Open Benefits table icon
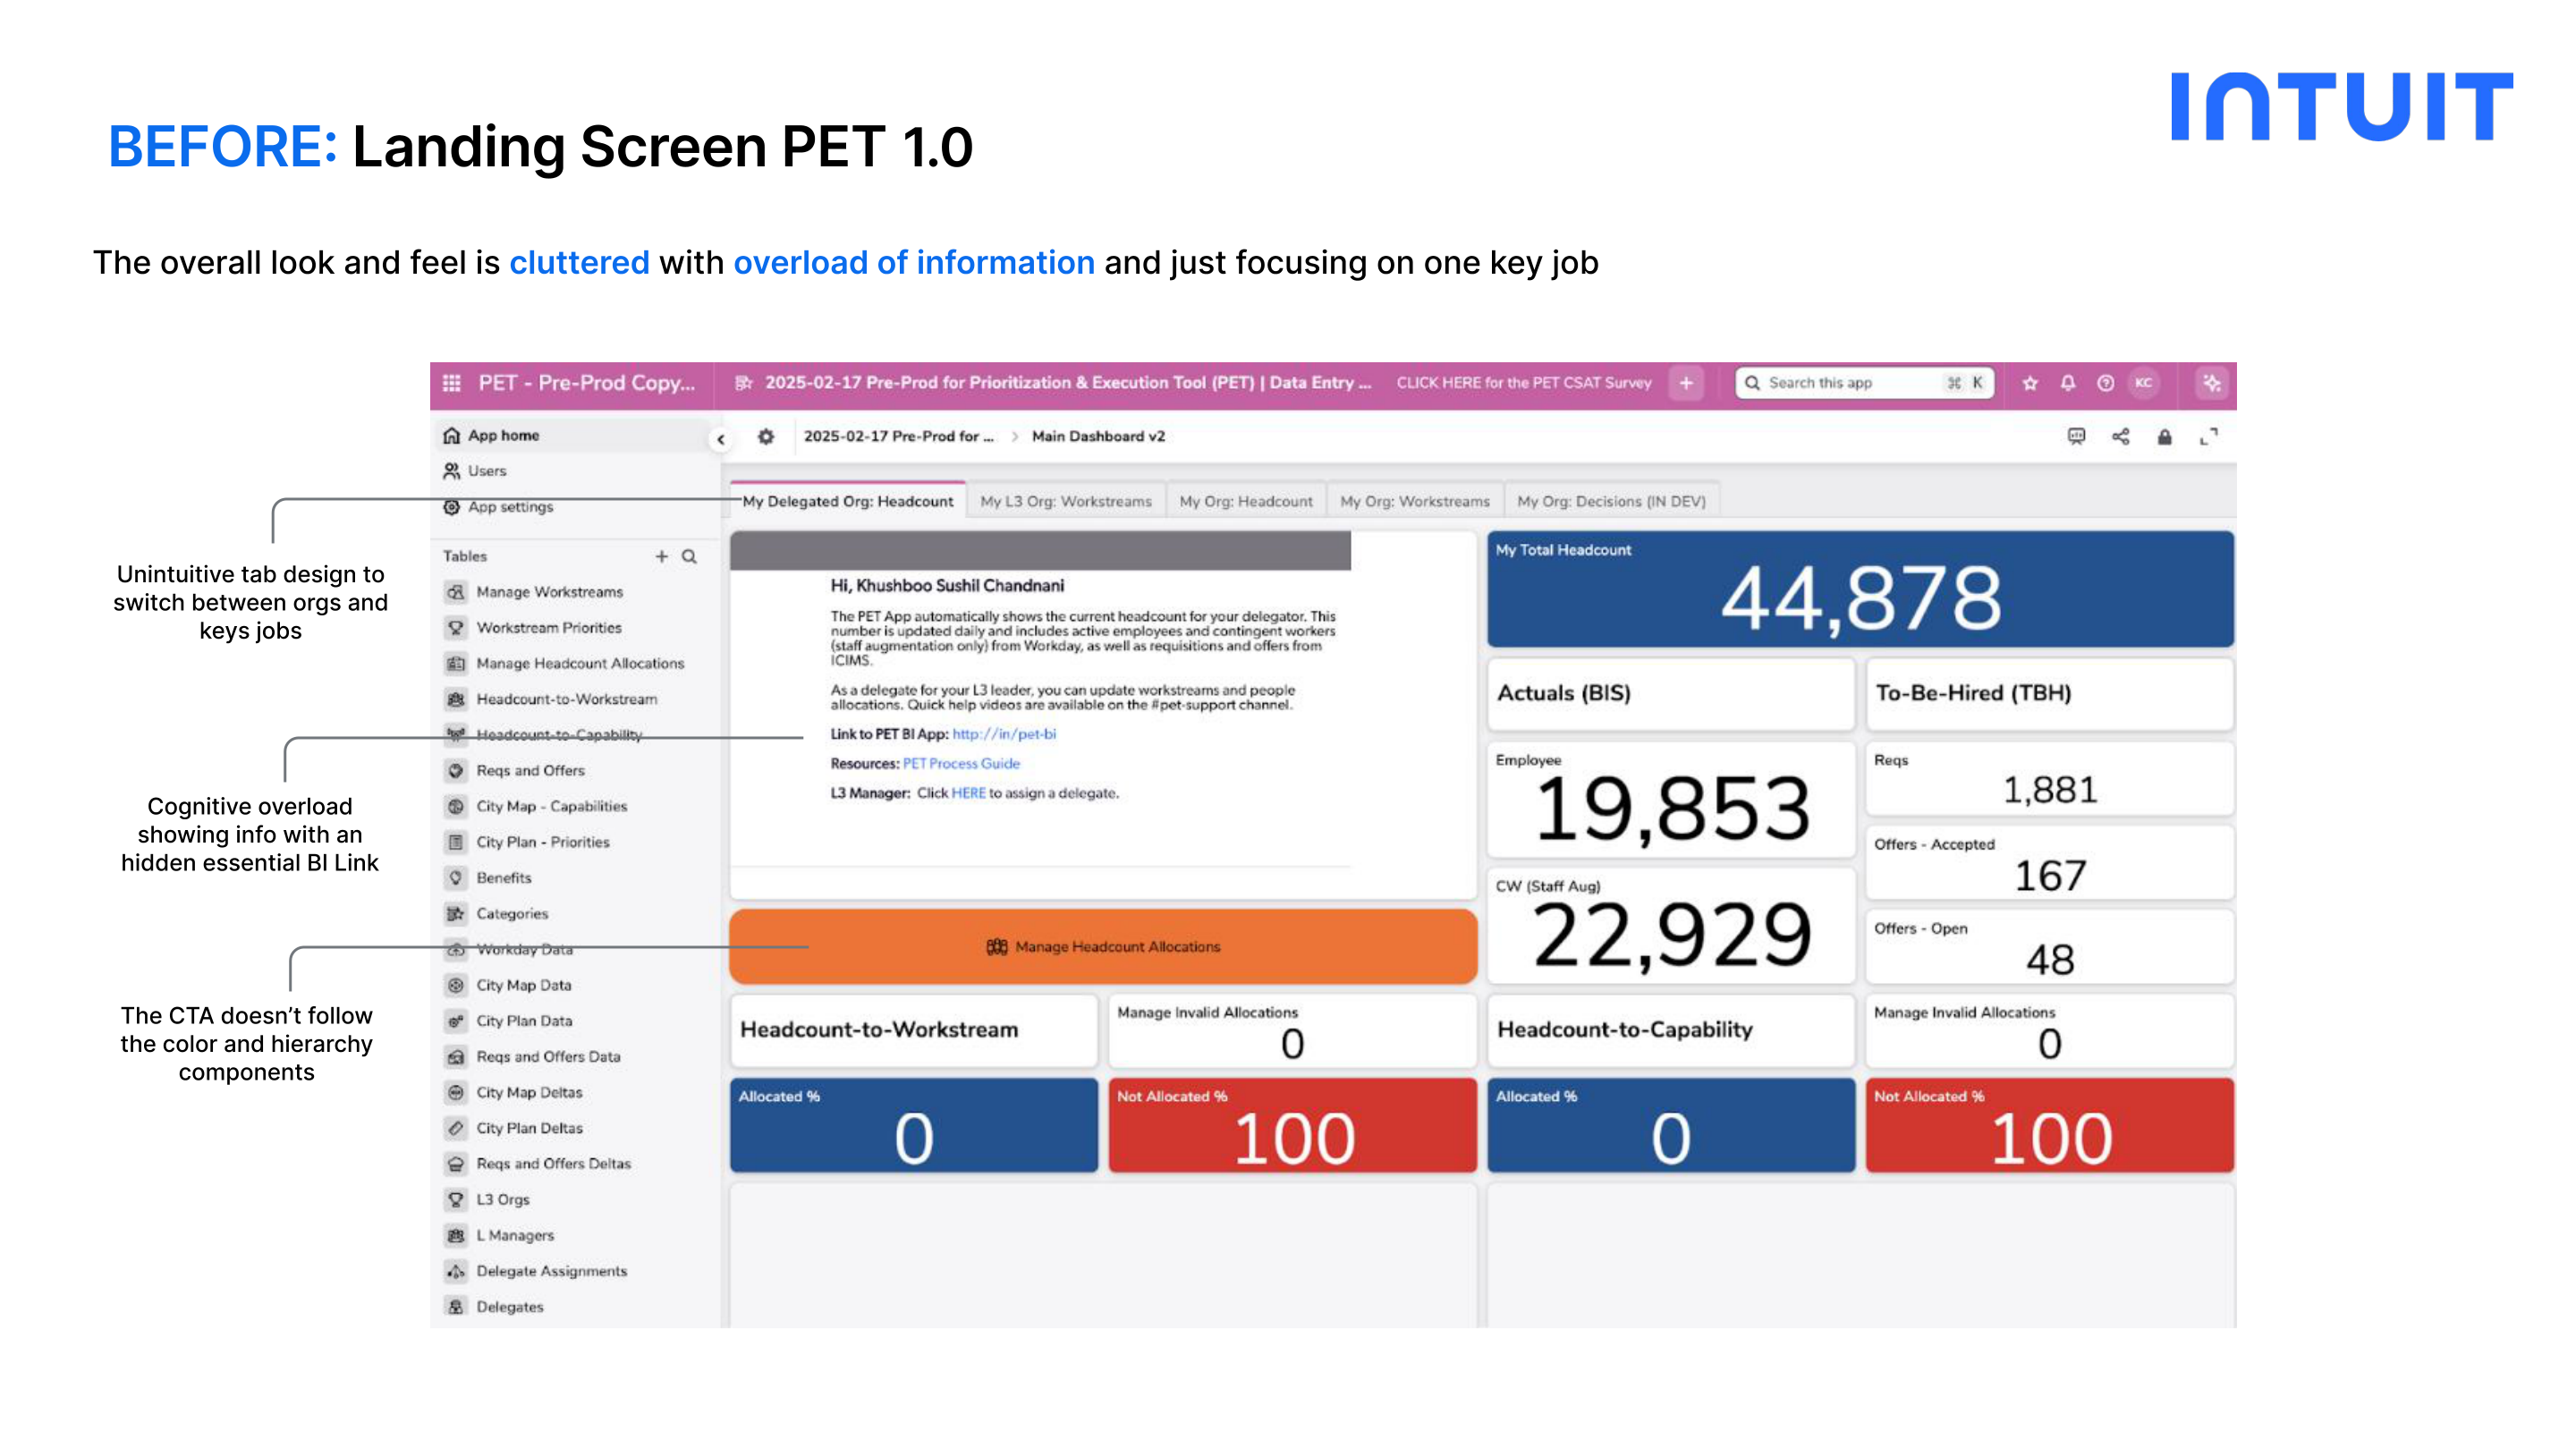Screen dimensions: 2576x1449 (x=456, y=878)
